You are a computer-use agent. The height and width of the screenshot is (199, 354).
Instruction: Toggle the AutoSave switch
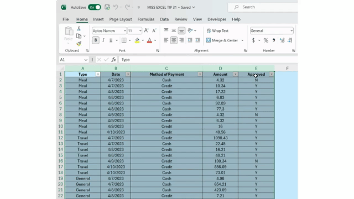pos(95,7)
